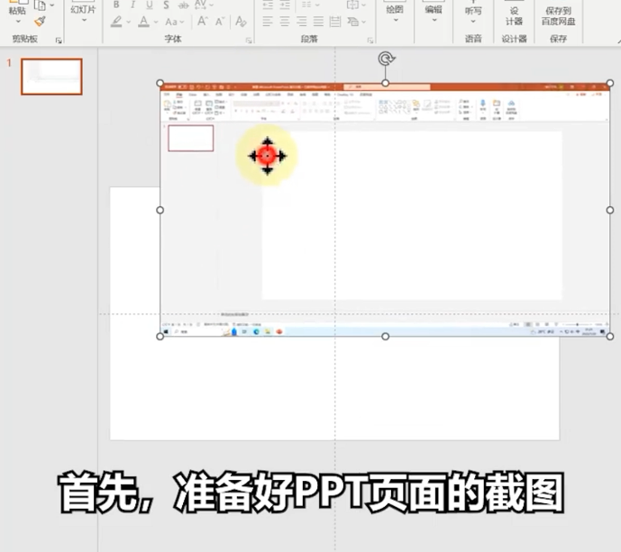The height and width of the screenshot is (552, 621).
Task: Expand character spacing dropdown arrow
Action: tap(211, 5)
